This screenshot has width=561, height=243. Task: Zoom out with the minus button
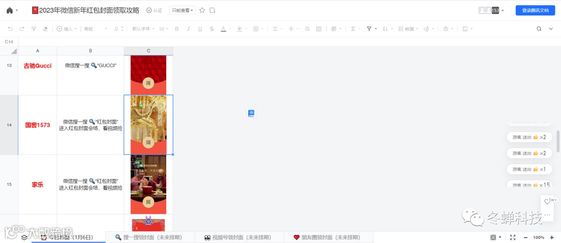[x=526, y=237]
